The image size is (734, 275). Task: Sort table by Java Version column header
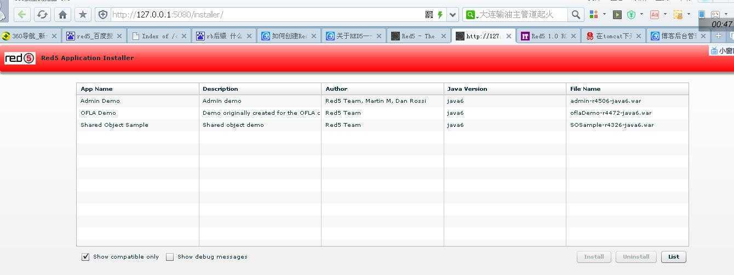click(504, 89)
